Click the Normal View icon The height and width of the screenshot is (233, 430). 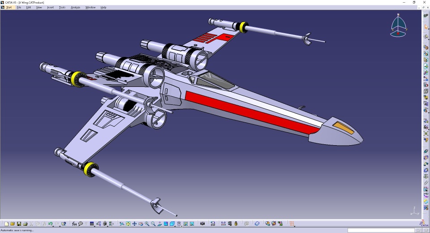tap(159, 224)
